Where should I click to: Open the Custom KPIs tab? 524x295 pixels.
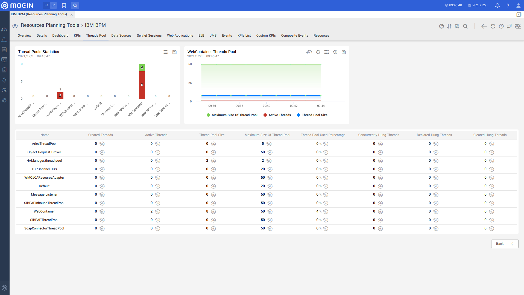point(266,36)
